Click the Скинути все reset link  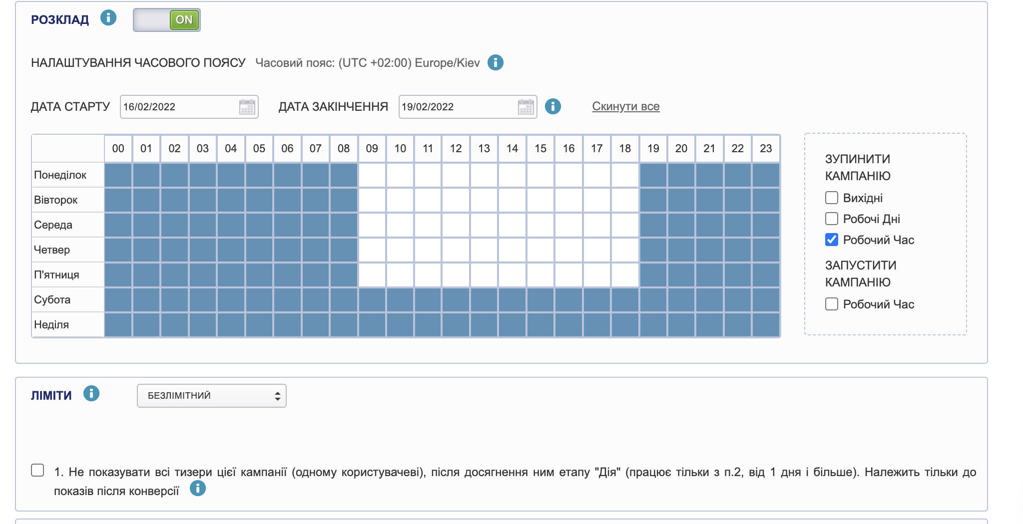click(625, 106)
